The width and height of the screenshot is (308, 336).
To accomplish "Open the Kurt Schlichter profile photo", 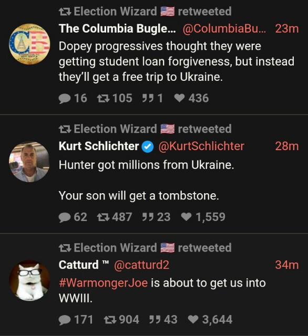I will pos(29,162).
